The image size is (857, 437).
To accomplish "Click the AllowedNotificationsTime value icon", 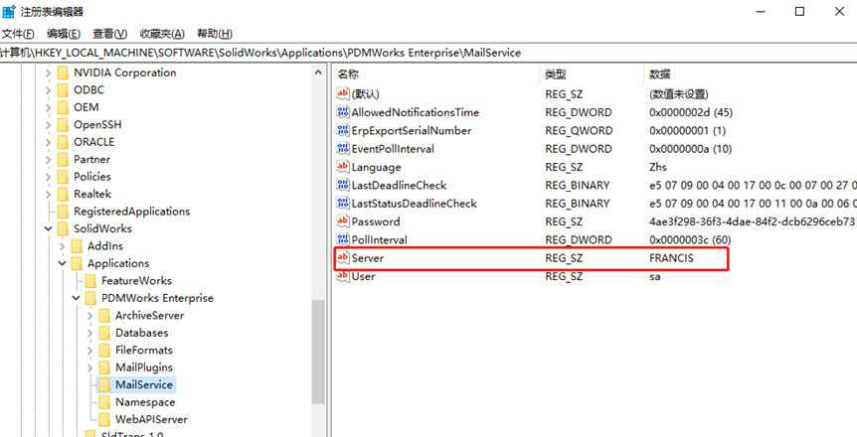I will [343, 113].
